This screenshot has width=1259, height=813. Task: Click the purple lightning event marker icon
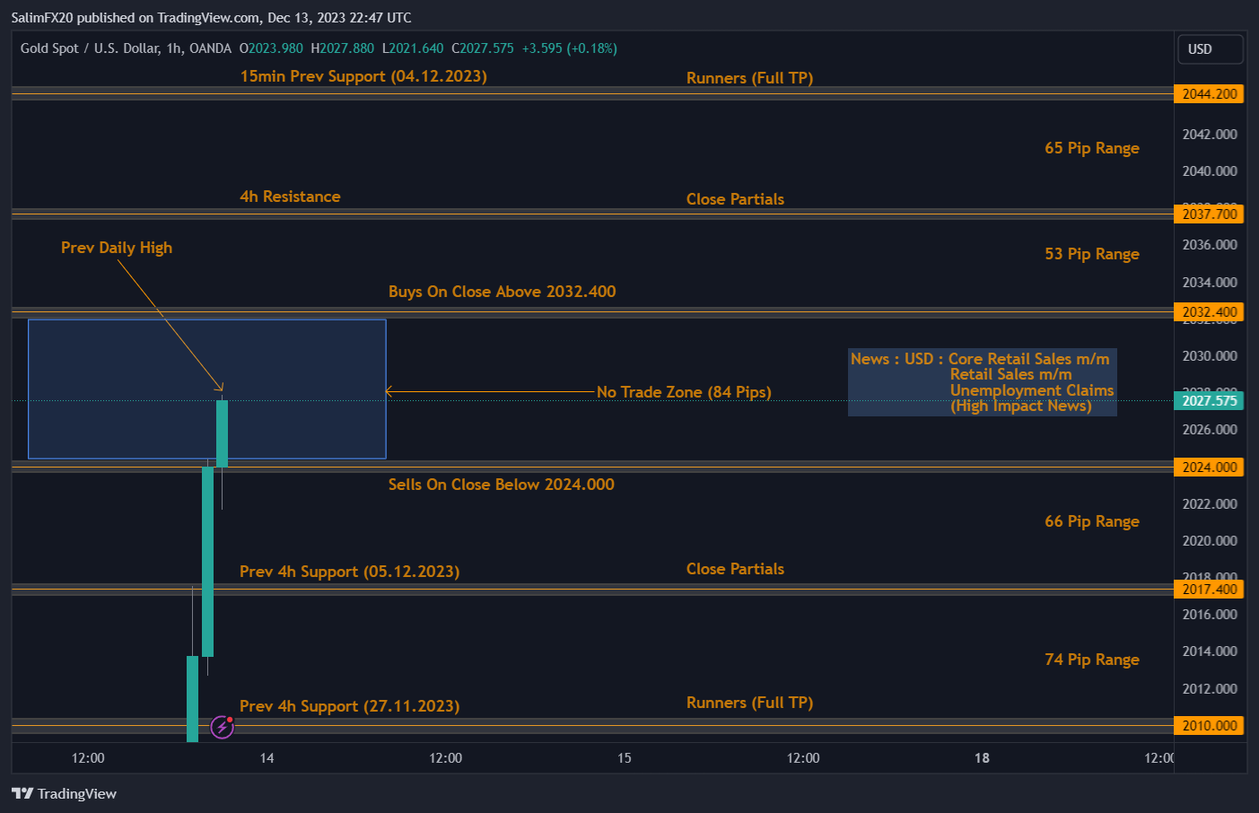221,726
